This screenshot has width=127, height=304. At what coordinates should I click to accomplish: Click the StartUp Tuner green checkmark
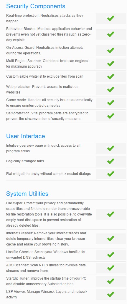pos(111,281)
